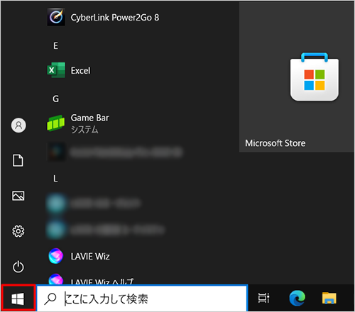The height and width of the screenshot is (312, 355).
Task: Open Task View on the taskbar
Action: (x=263, y=298)
